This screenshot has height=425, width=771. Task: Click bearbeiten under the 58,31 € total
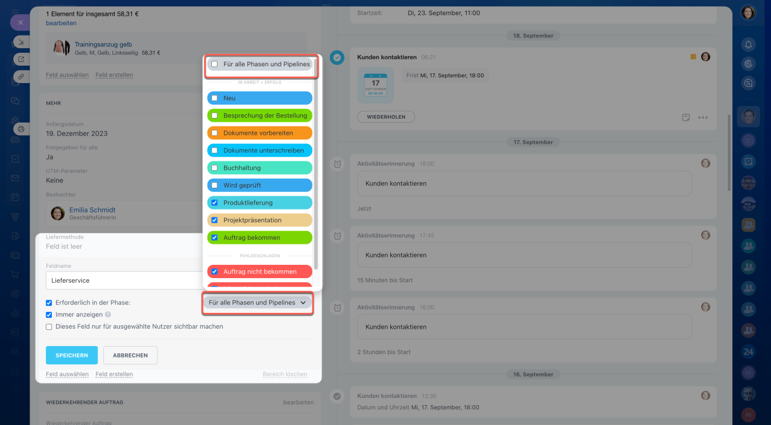pos(61,23)
